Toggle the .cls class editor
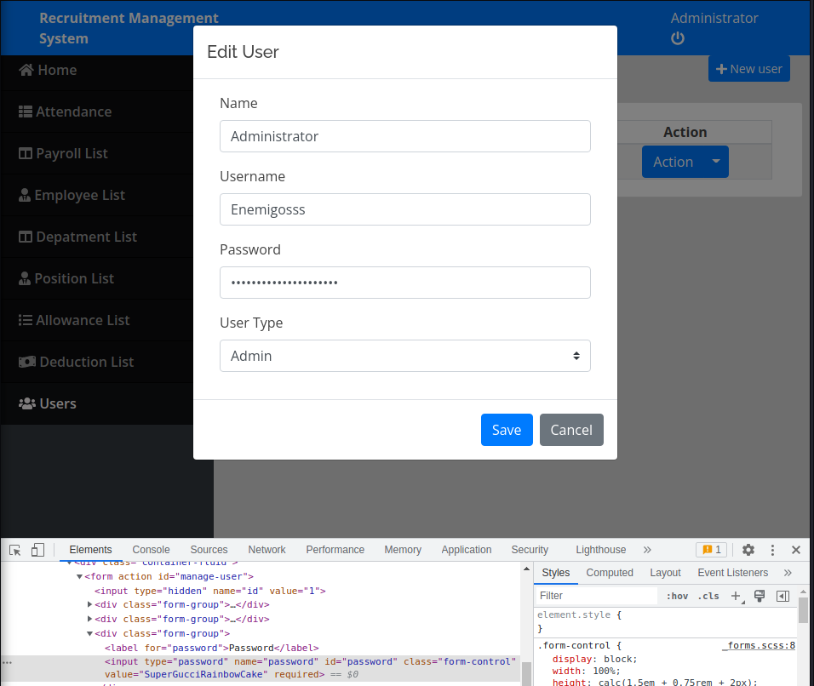 [x=709, y=596]
